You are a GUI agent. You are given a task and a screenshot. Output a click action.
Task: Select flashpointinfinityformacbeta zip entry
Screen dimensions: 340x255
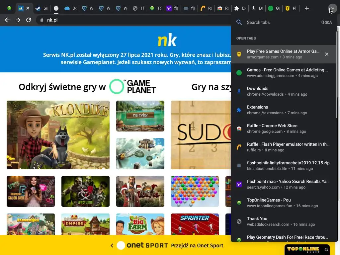(283, 166)
